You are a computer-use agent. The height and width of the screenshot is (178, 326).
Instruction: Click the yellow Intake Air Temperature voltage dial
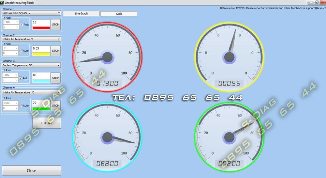click(229, 57)
